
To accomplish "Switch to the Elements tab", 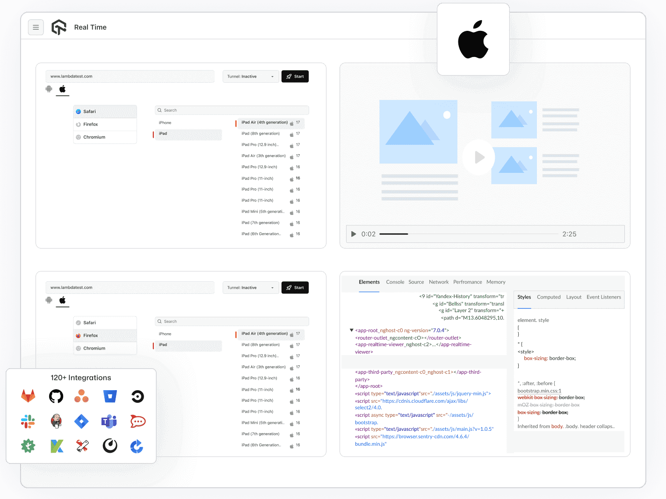I will 369,282.
